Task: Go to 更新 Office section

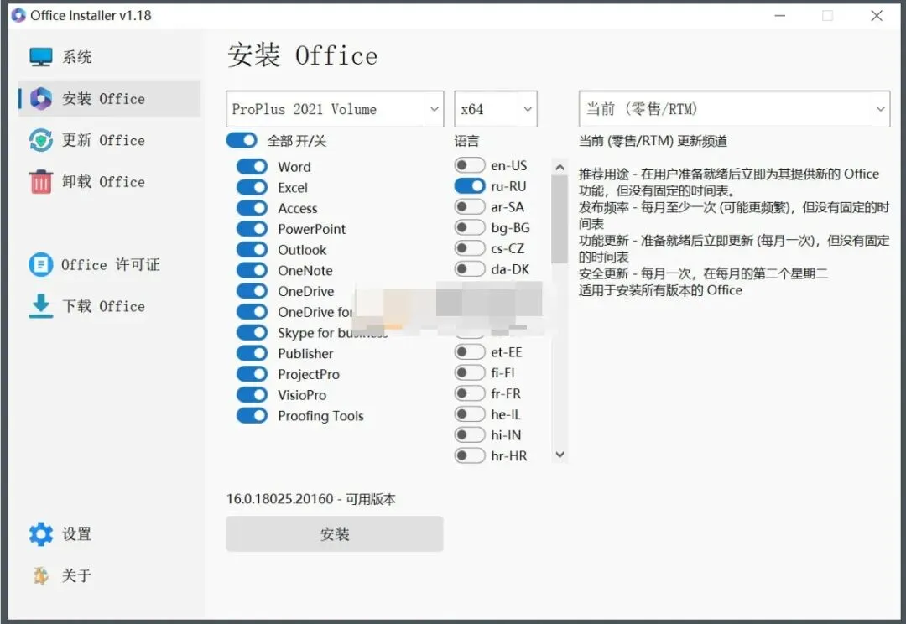Action: pos(110,140)
